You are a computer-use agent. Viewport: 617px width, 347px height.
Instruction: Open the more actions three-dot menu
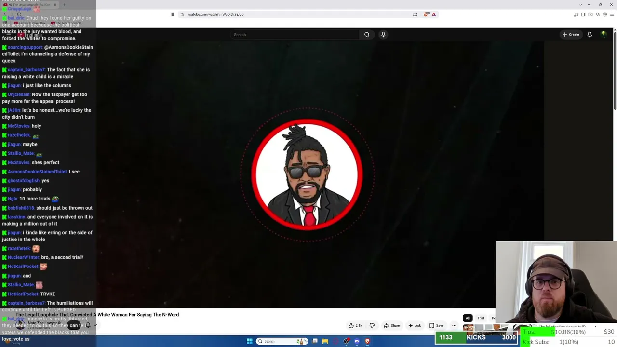pos(454,326)
